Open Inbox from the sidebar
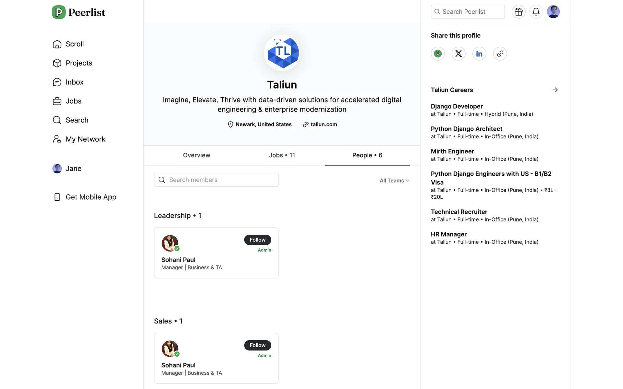623x389 pixels. [x=74, y=82]
